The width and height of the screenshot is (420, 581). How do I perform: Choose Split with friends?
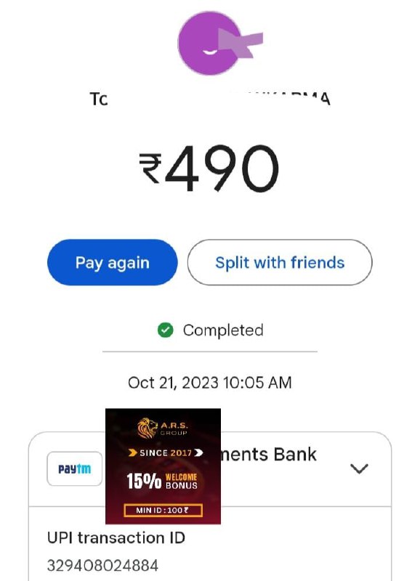pyautogui.click(x=280, y=262)
